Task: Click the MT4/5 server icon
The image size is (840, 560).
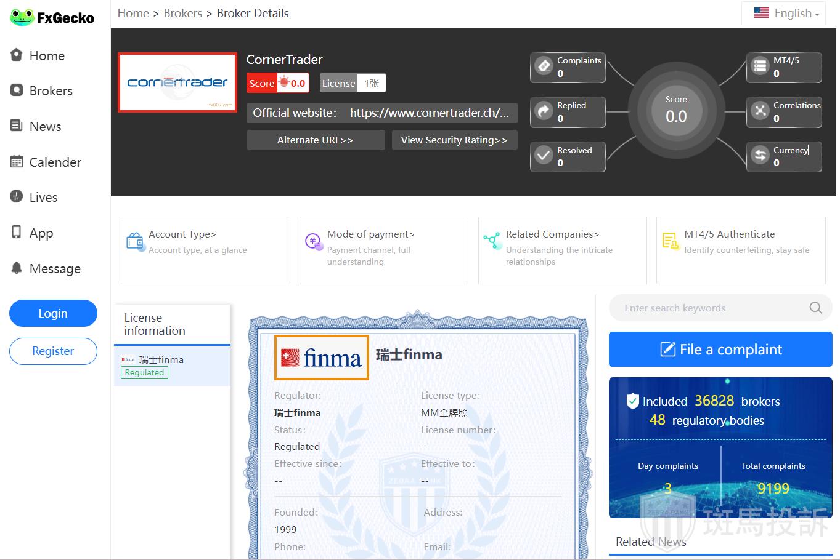Action: pos(760,66)
